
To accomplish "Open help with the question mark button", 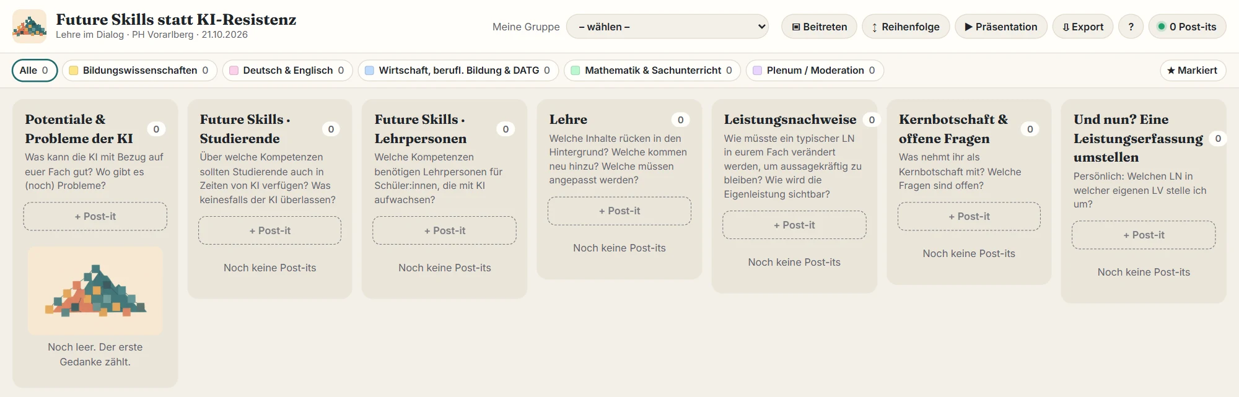I will [x=1131, y=27].
